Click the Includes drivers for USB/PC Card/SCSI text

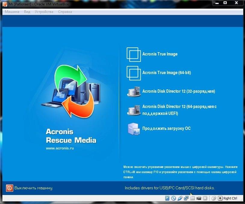(x=170, y=188)
